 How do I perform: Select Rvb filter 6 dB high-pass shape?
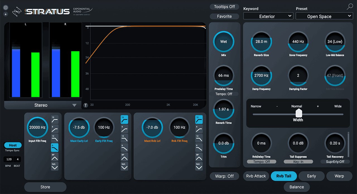(x=199, y=129)
